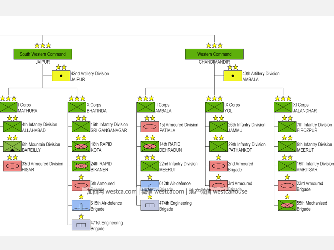Viewport: 334px width, 250px height.
Task: Select the 42nd Artillery Division yellow symbol
Action: (x=61, y=76)
